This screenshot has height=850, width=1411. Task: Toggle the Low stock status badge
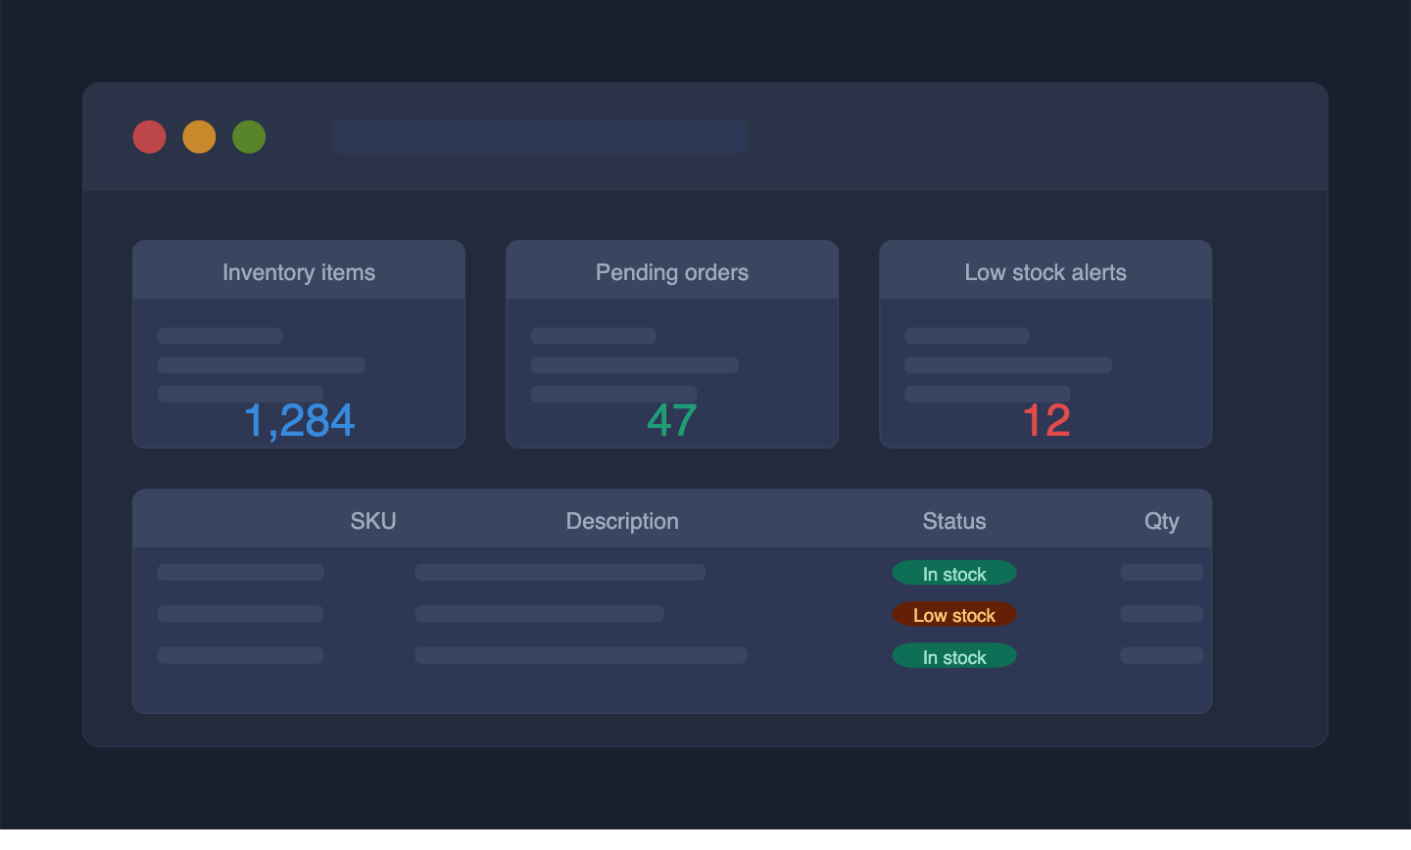pyautogui.click(x=954, y=614)
